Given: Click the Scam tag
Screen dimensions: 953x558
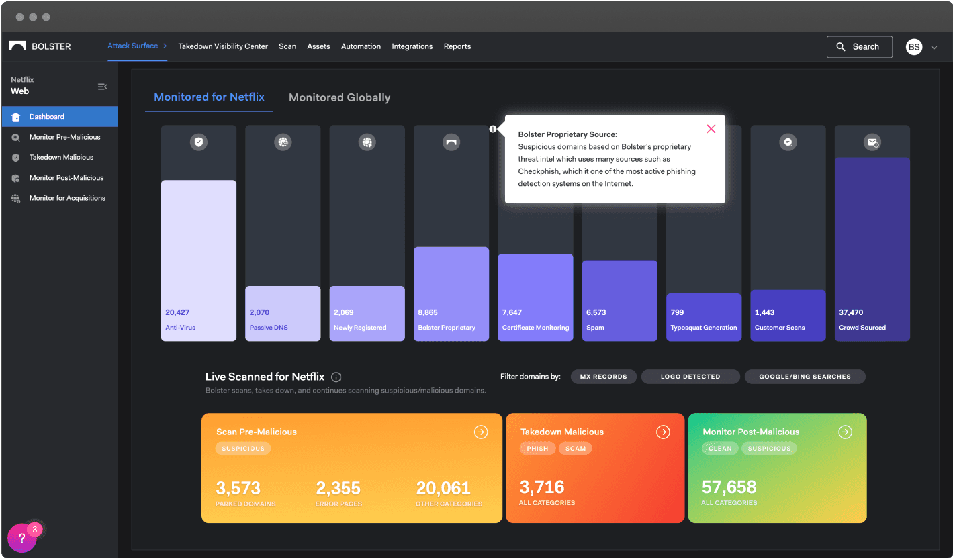Looking at the screenshot, I should (576, 448).
